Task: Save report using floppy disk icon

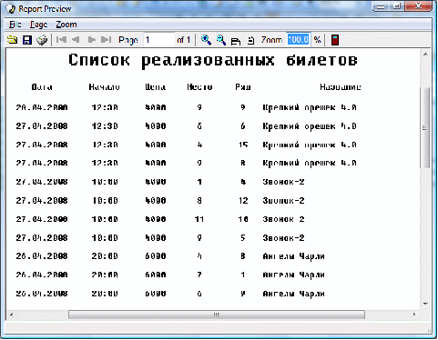Action: pos(27,40)
